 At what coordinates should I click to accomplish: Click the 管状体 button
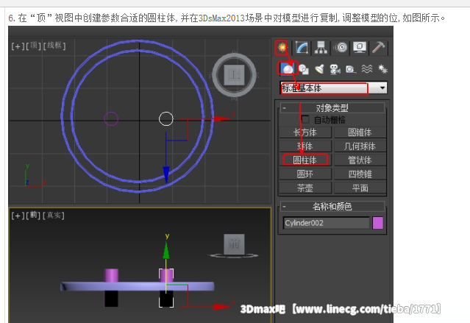point(360,160)
